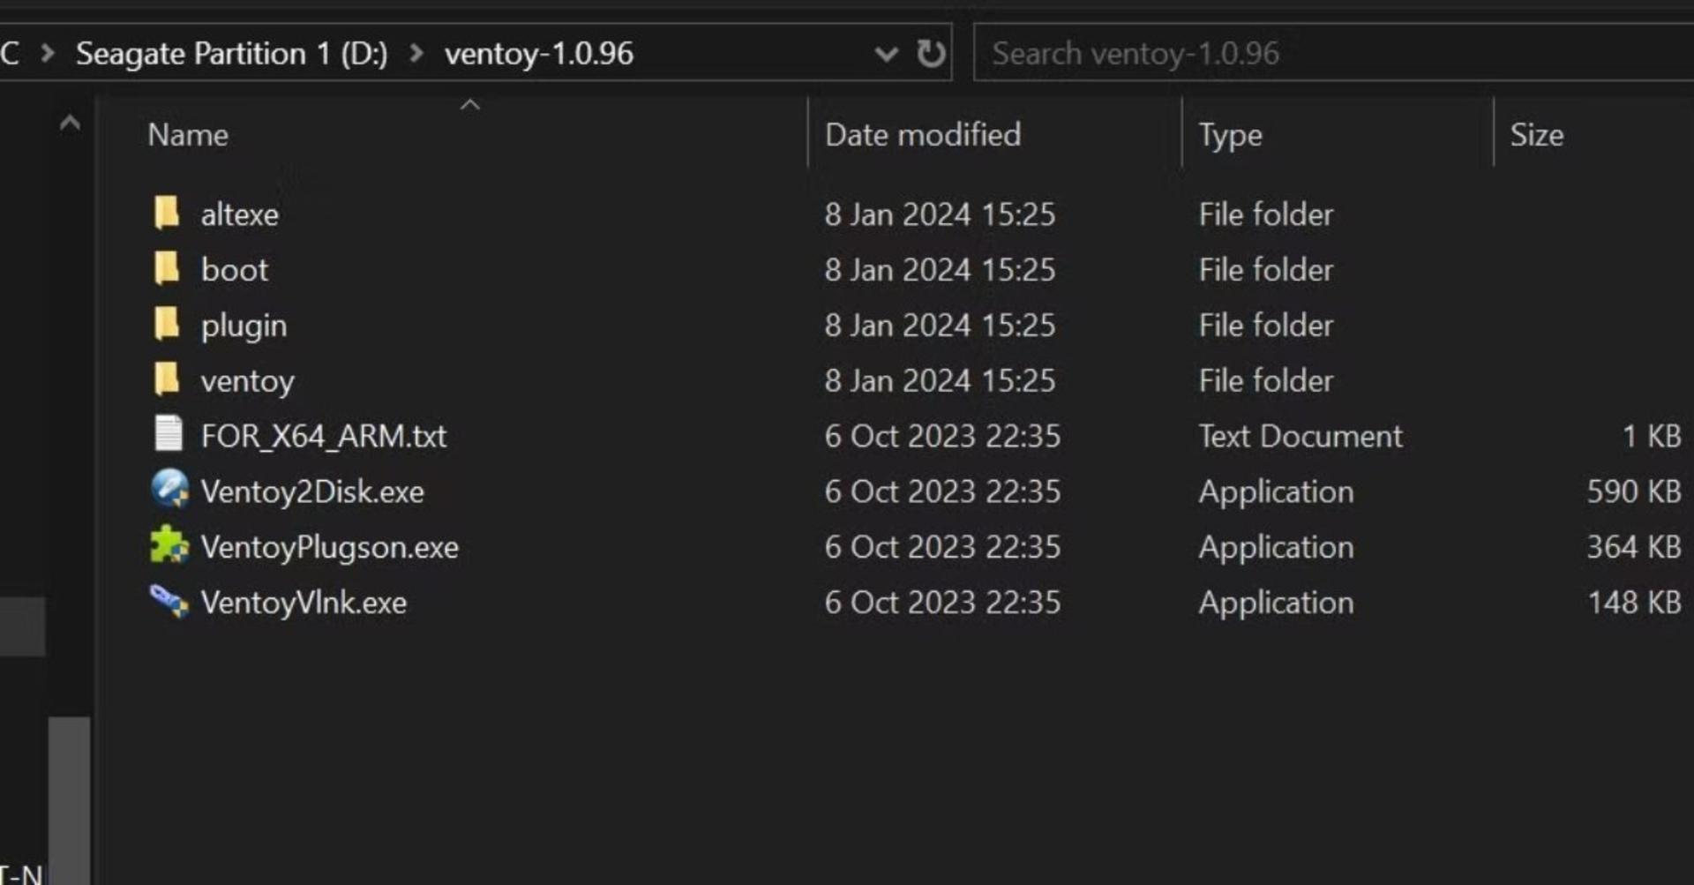1694x885 pixels.
Task: Click the FOR_X64_ARM.txt document icon
Action: 169,434
